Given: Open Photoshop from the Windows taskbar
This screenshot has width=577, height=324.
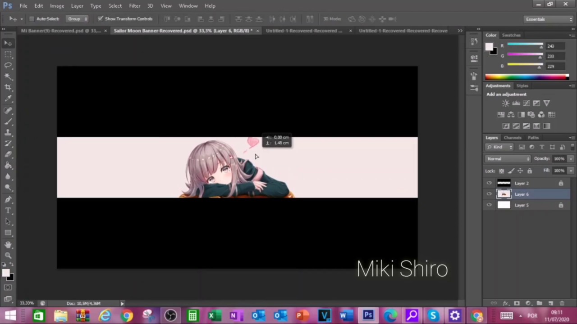Looking at the screenshot, I should 368,315.
